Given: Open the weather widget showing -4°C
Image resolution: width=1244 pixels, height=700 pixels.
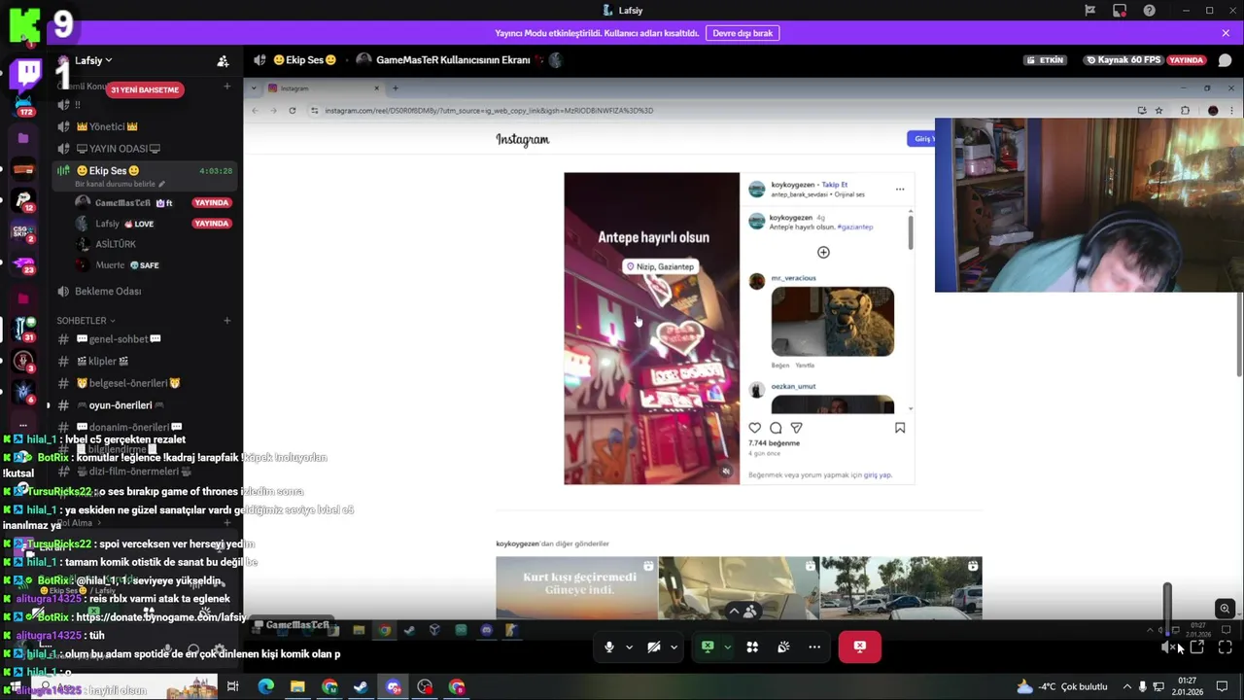Looking at the screenshot, I should [1061, 687].
